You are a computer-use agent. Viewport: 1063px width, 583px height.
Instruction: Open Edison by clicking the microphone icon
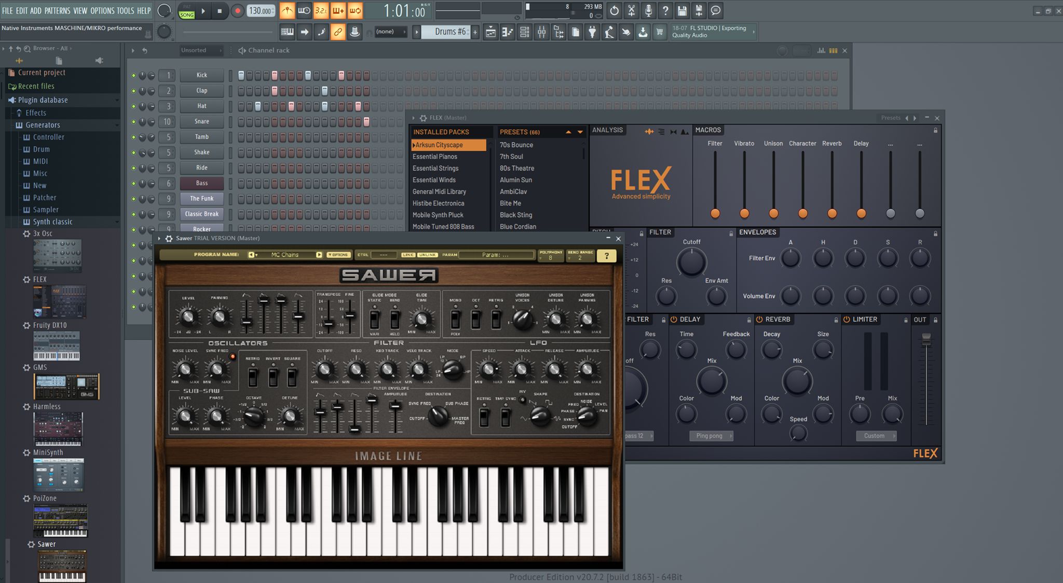click(648, 10)
